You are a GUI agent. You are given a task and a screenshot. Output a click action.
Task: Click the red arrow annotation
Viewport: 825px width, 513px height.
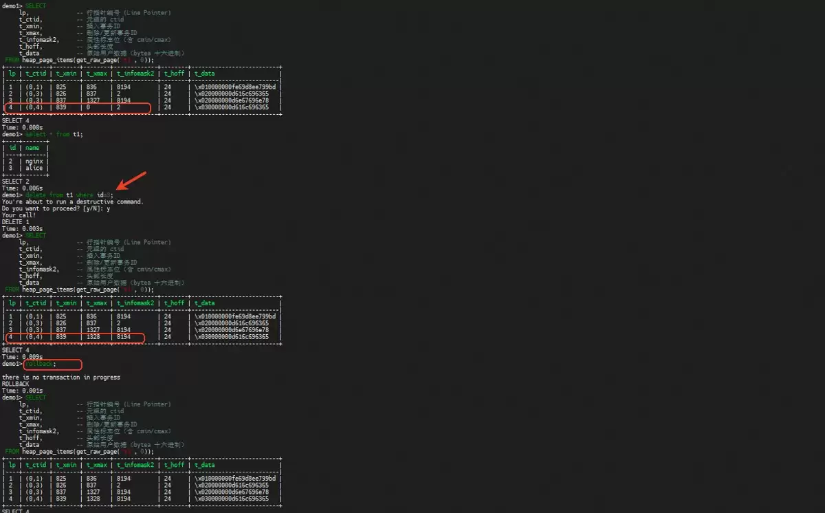131,181
